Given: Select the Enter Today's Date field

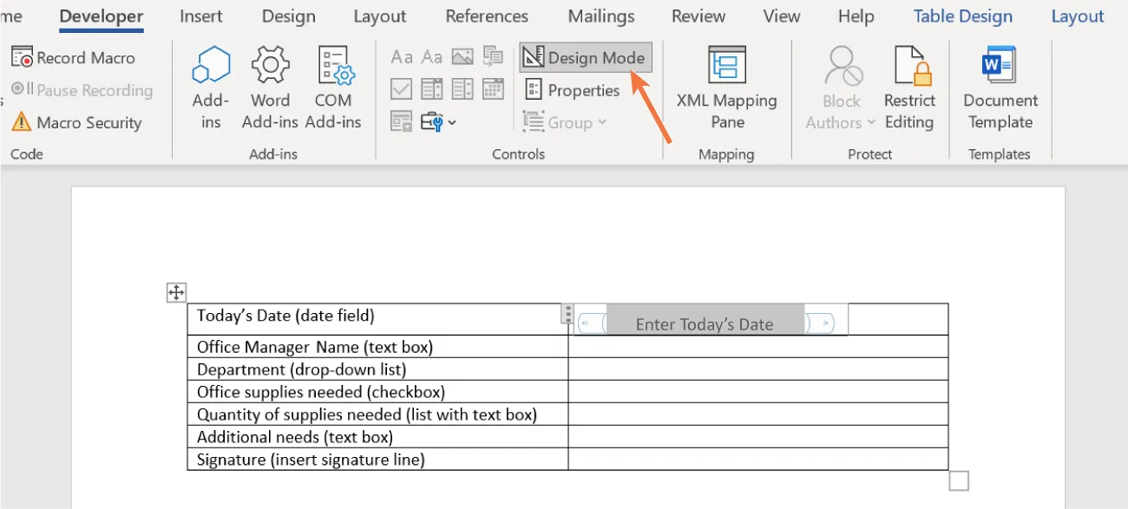Looking at the screenshot, I should click(x=705, y=322).
